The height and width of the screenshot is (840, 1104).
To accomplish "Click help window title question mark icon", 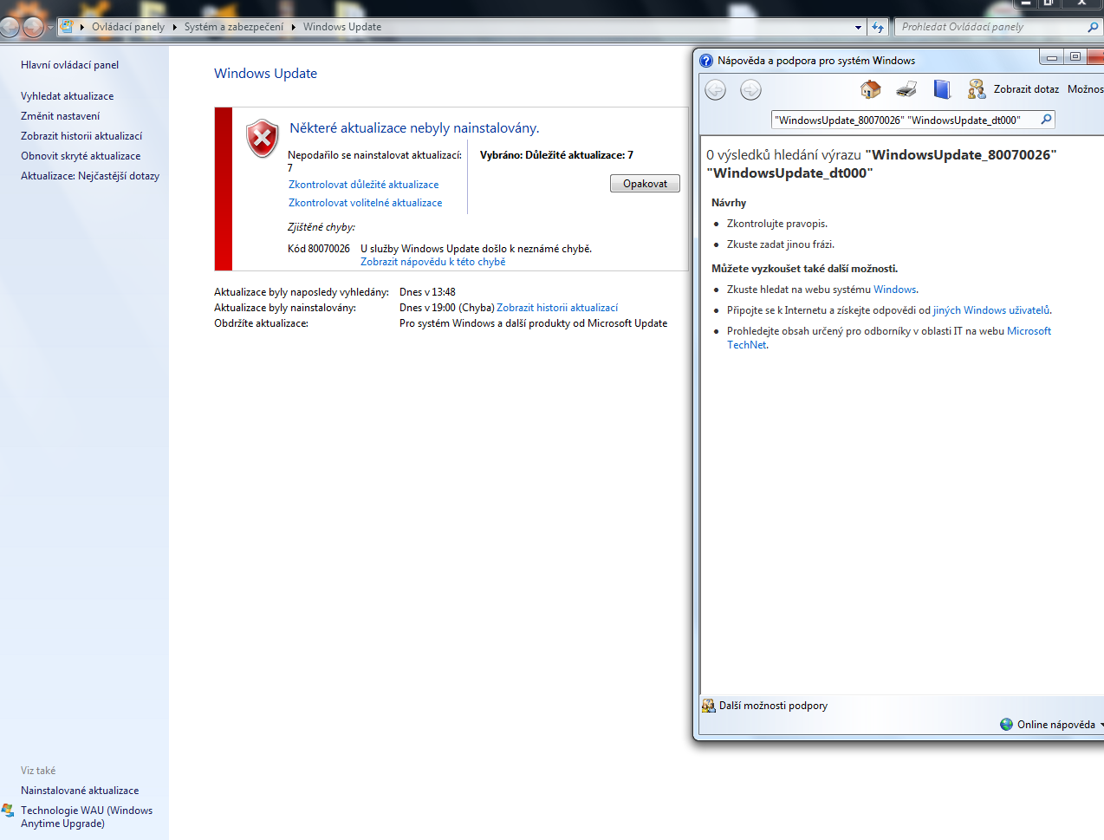I will pos(706,61).
